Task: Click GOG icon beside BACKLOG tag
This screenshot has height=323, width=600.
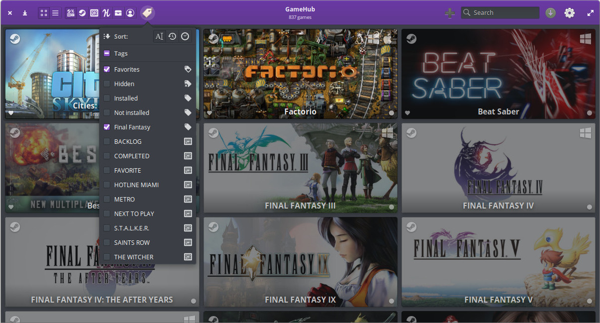Action: point(188,141)
